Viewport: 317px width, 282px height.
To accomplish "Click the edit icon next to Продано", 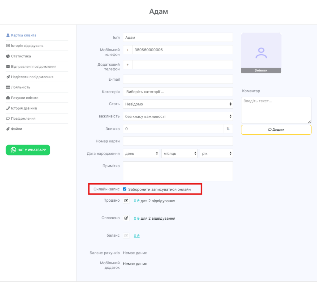I will pyautogui.click(x=126, y=201).
